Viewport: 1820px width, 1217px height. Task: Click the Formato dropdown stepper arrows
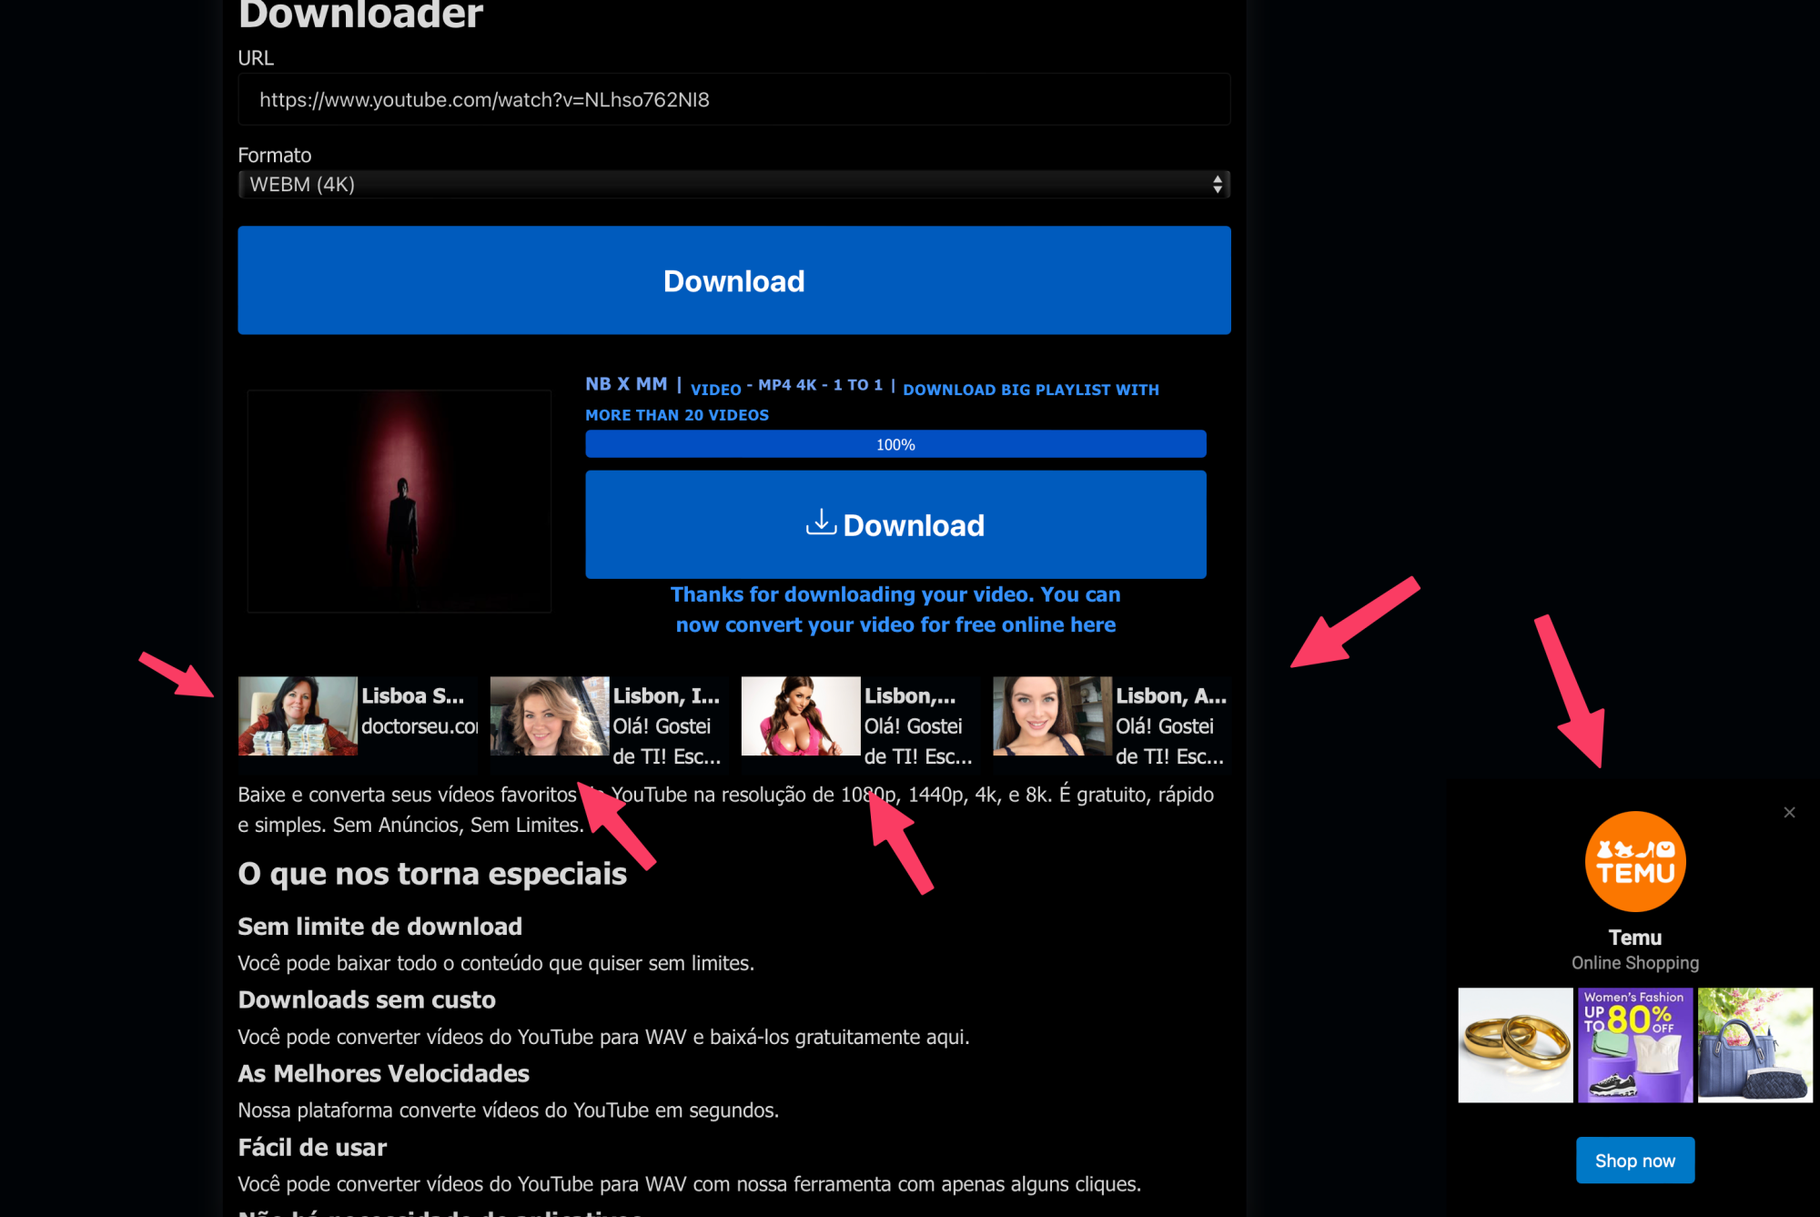[x=1217, y=185]
